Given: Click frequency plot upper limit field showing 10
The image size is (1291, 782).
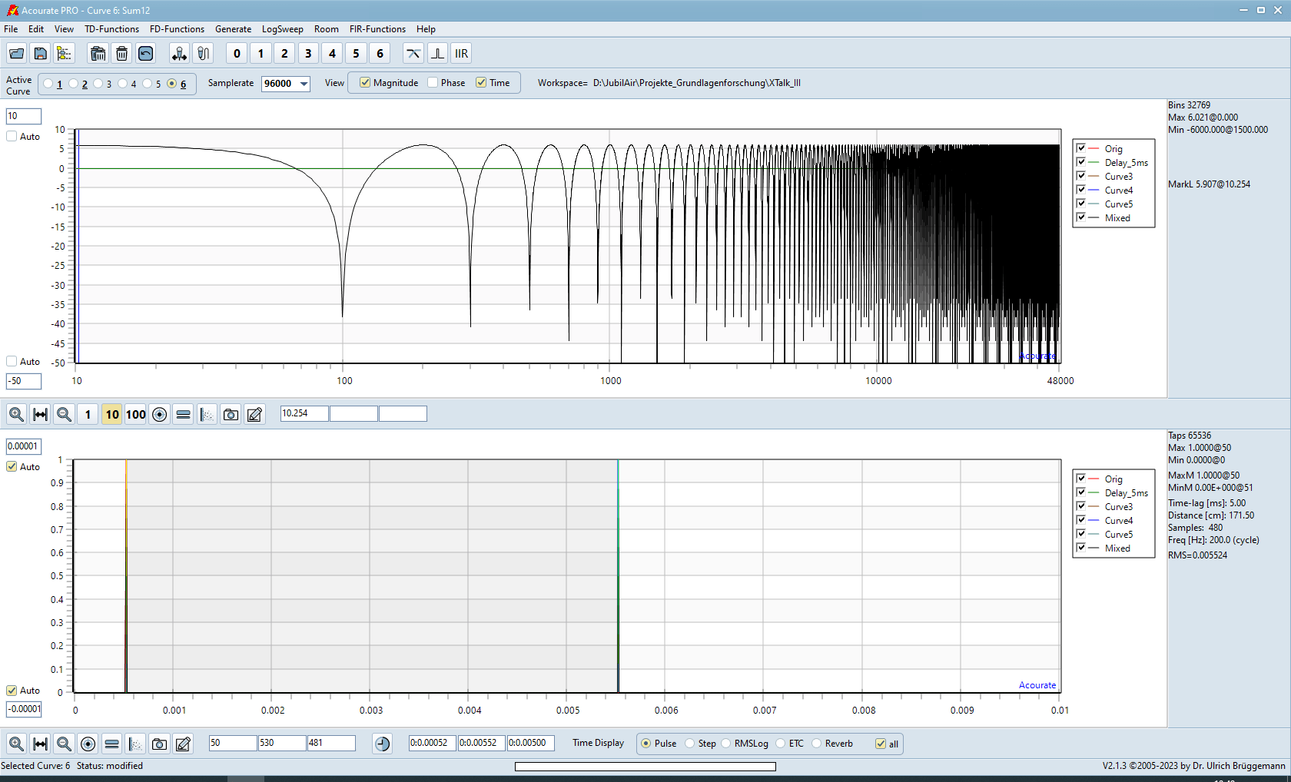Looking at the screenshot, I should coord(24,116).
